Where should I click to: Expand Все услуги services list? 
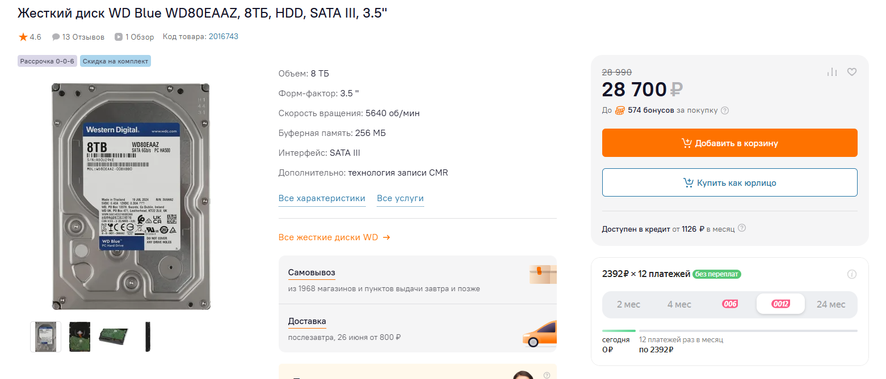400,198
